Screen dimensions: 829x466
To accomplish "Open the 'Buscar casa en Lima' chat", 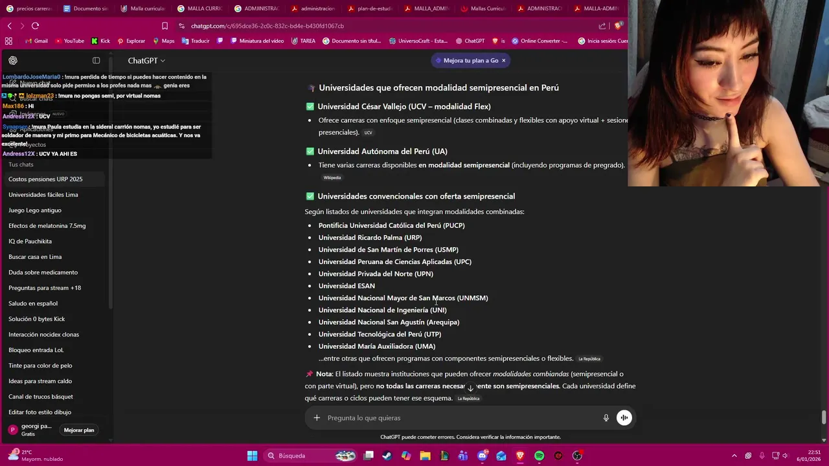I will (54, 256).
